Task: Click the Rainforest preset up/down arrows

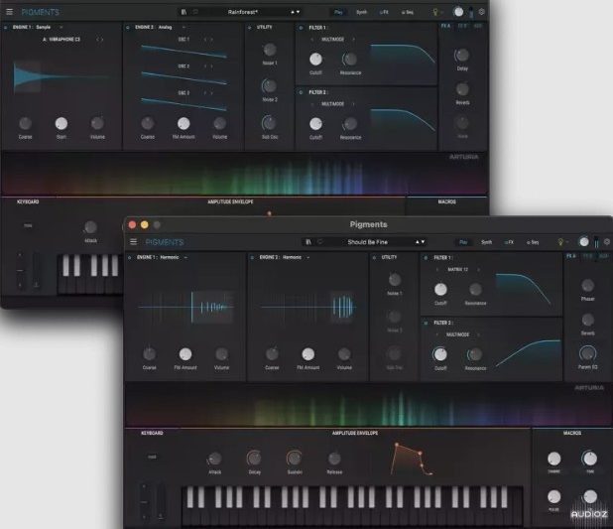Action: pos(296,12)
